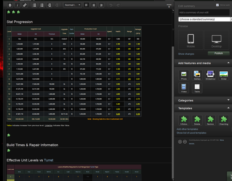Select the puzzle placeholder under Build Times heading

coord(9,150)
